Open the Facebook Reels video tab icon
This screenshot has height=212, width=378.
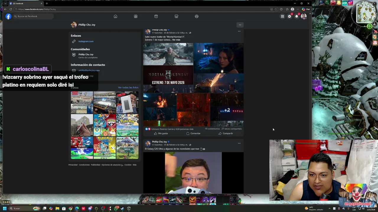click(156, 16)
